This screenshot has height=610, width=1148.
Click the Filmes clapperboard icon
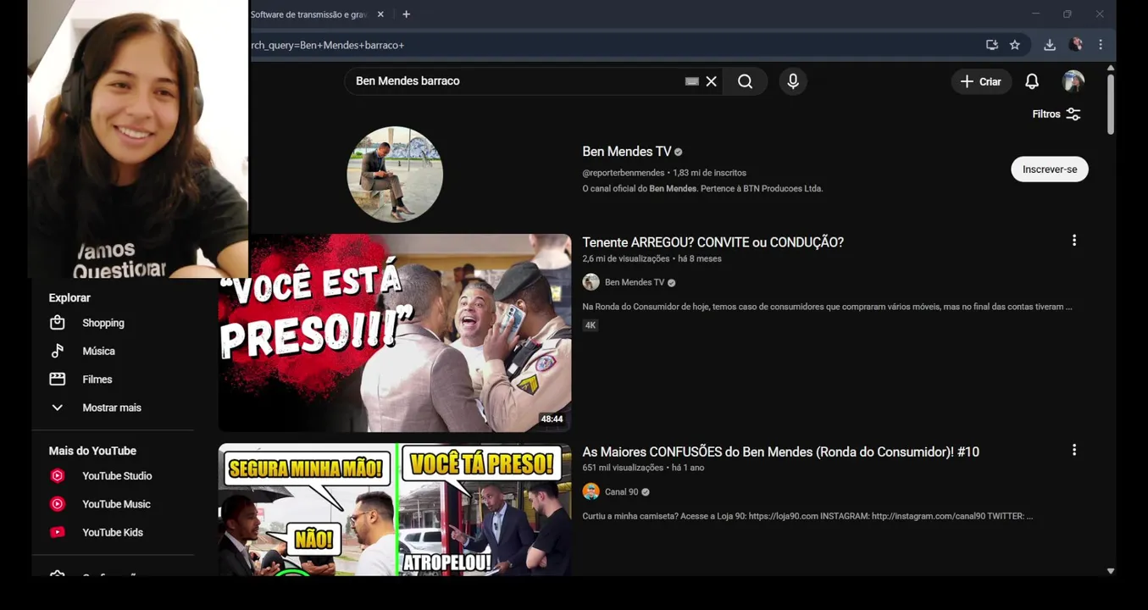pos(58,380)
